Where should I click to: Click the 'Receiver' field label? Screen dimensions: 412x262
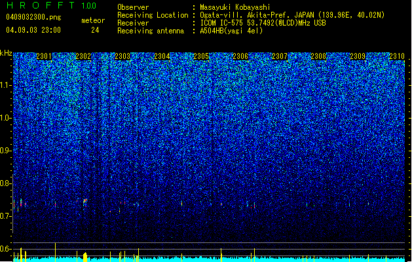[133, 23]
